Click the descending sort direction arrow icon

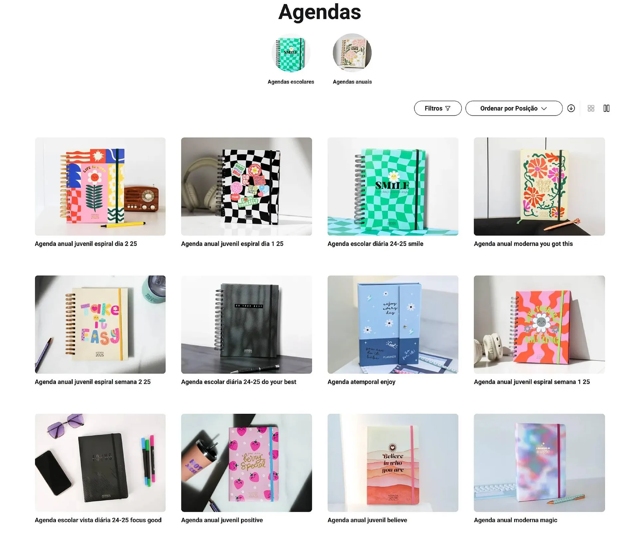coord(571,108)
